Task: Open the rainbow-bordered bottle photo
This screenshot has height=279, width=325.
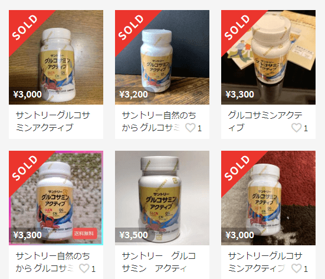Action: click(56, 198)
